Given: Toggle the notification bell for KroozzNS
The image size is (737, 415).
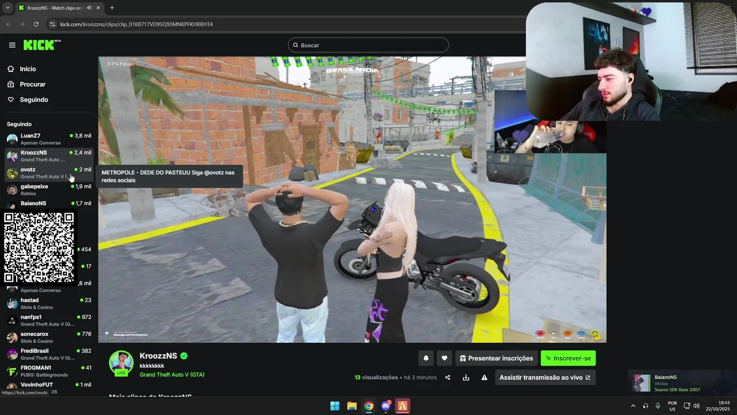Looking at the screenshot, I should pos(426,358).
